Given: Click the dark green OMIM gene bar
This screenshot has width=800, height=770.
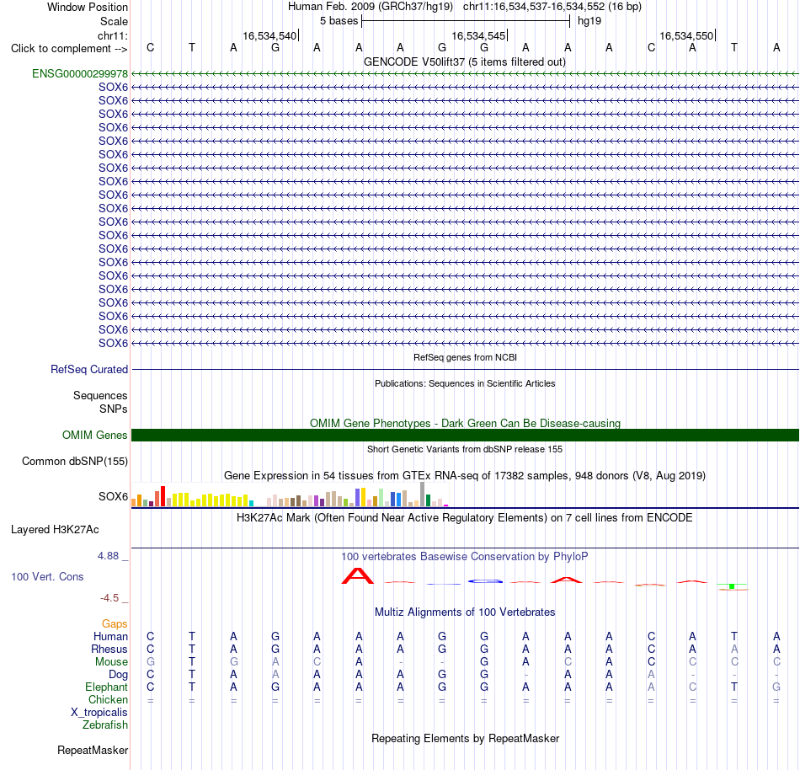Looking at the screenshot, I should [465, 435].
